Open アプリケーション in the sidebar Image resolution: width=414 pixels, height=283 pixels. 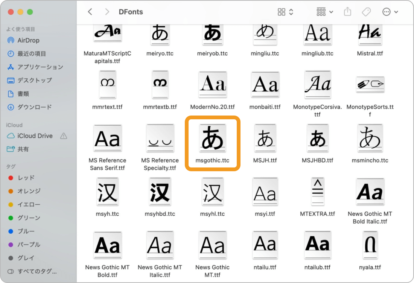coord(40,67)
